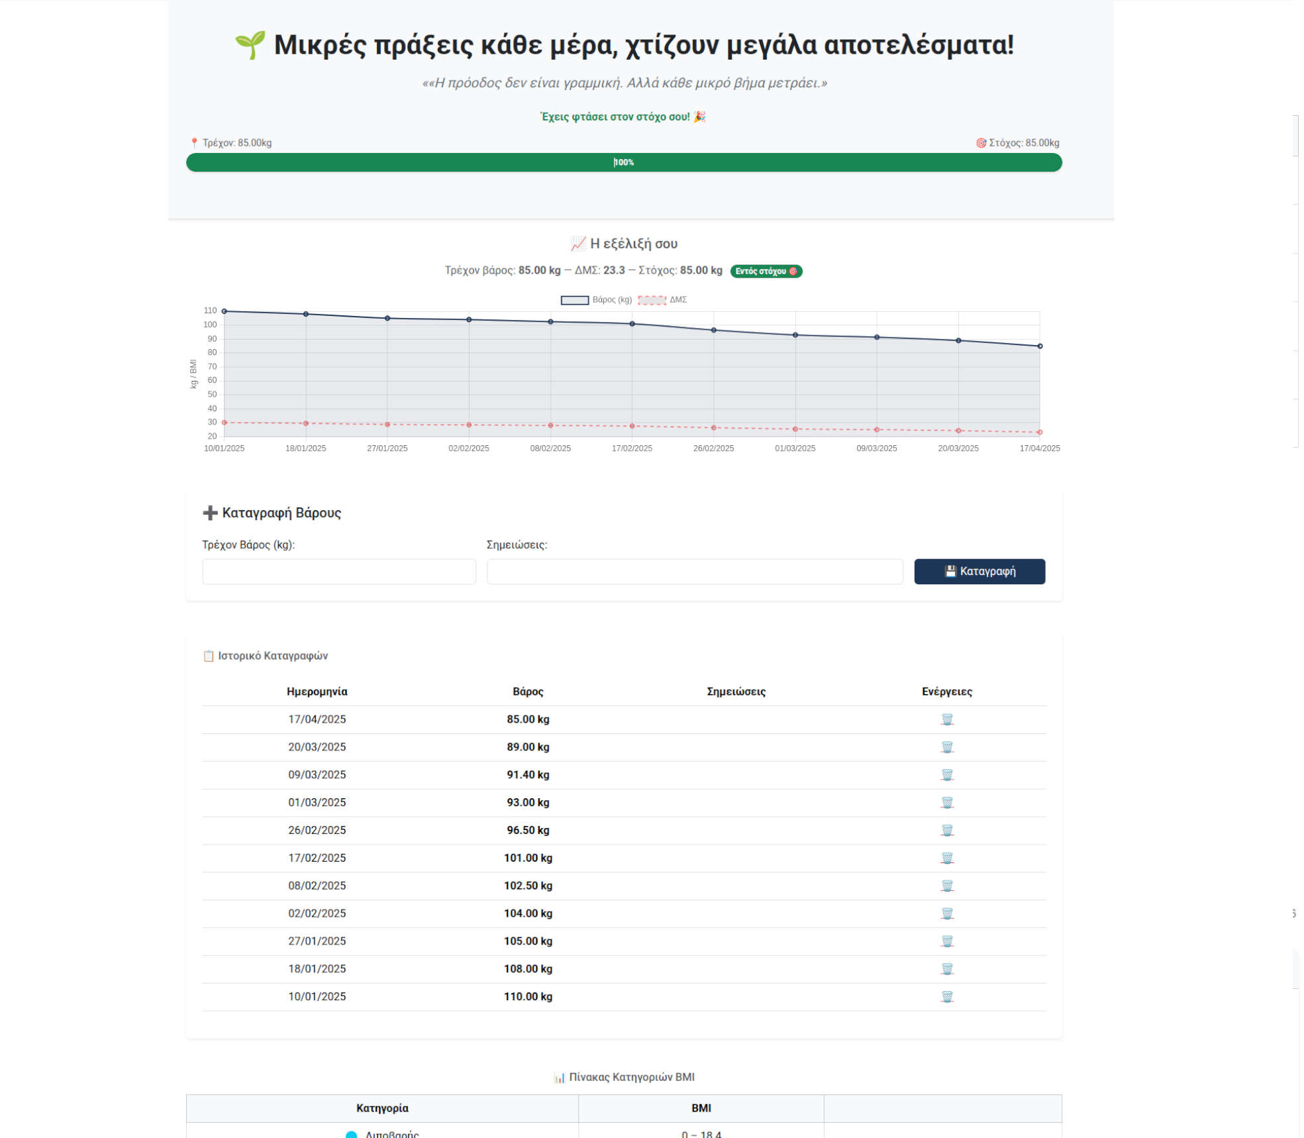Trash the 101.00 kg entry
The image size is (1304, 1138).
coord(946,858)
